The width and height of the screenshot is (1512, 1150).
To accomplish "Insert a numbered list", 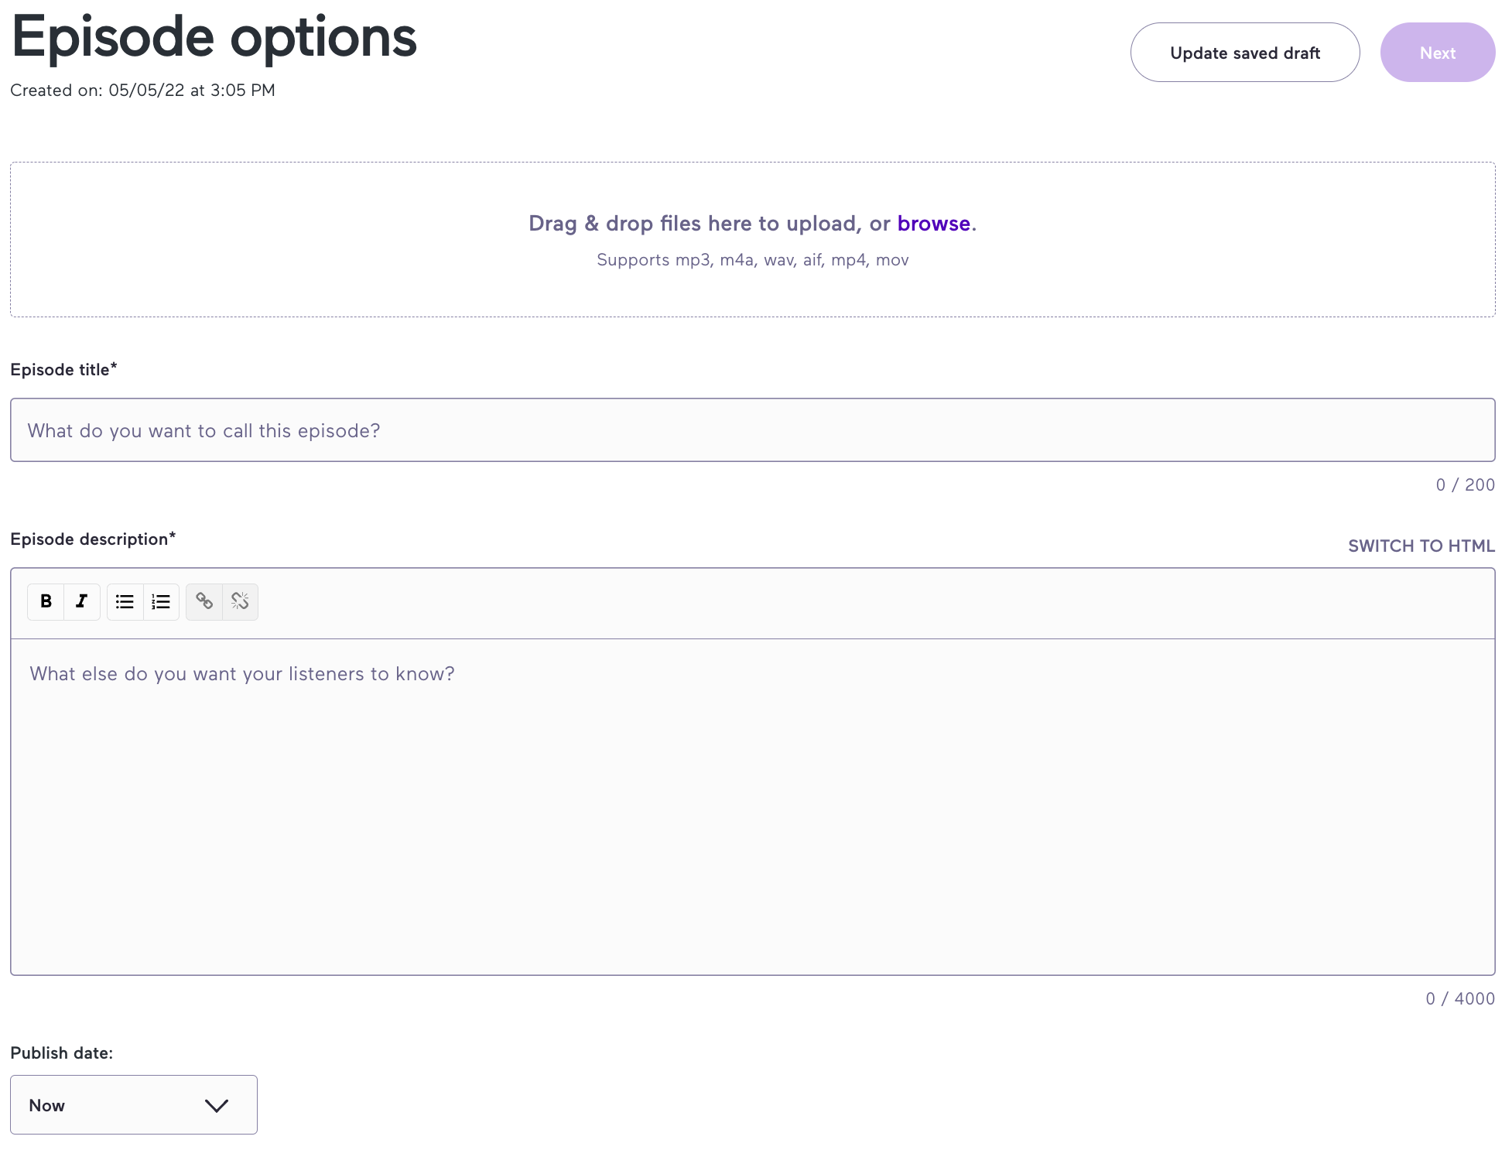I will pos(161,601).
